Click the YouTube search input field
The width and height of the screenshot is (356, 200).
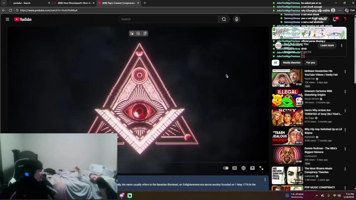[168, 19]
